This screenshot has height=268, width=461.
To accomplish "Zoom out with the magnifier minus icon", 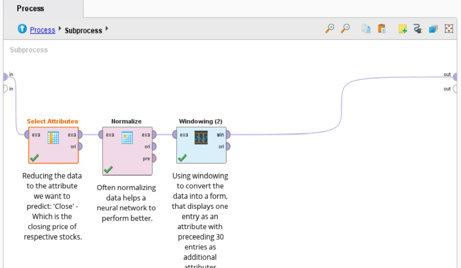I will click(x=345, y=29).
